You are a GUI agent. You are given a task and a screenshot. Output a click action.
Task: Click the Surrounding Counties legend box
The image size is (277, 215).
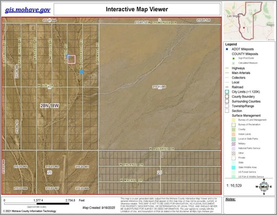point(227,101)
